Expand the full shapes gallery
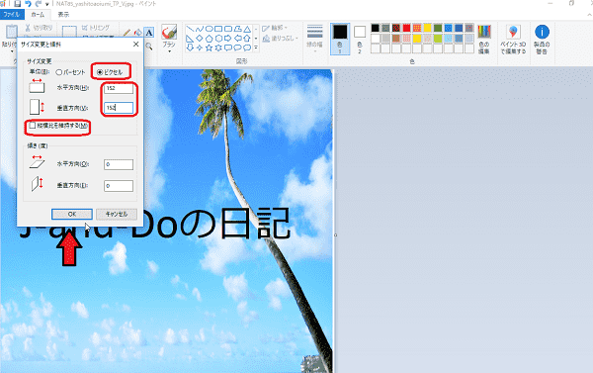Viewport: 593px width, 373px height. pyautogui.click(x=256, y=47)
